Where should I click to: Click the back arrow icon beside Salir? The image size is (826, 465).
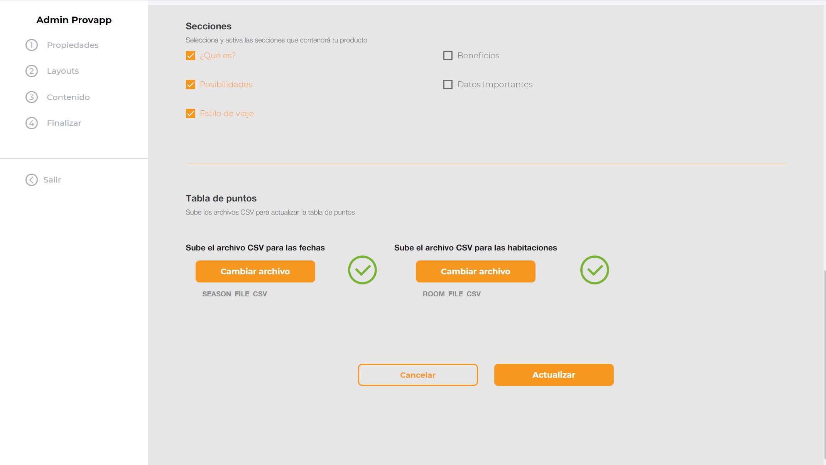point(32,180)
